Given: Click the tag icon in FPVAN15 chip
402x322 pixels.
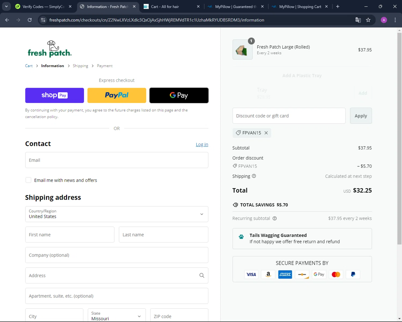Looking at the screenshot, I should click(x=238, y=133).
